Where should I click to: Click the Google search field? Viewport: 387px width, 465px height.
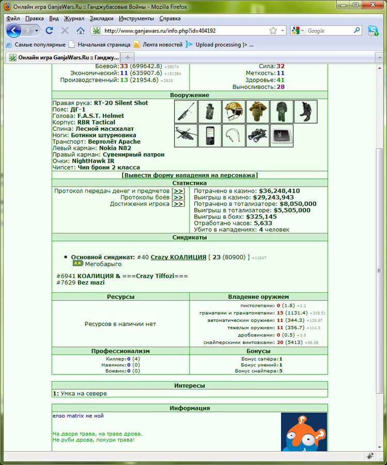point(330,30)
